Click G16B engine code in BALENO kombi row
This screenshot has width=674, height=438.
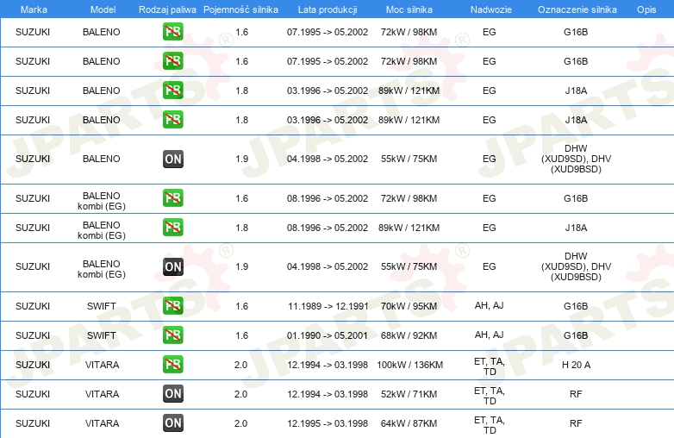pyautogui.click(x=576, y=198)
